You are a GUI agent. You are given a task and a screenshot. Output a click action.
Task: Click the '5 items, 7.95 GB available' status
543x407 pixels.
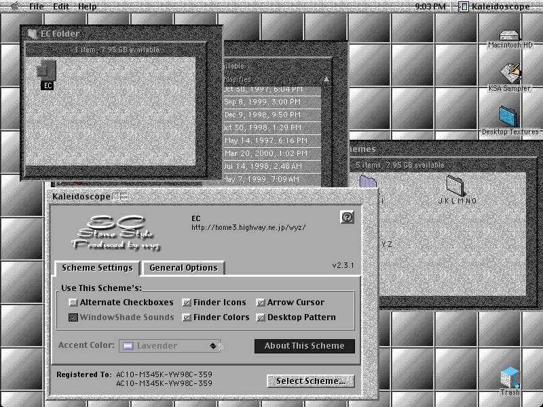click(400, 165)
